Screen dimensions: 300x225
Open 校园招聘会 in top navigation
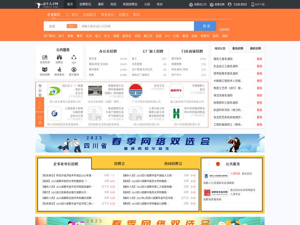coord(130,4)
